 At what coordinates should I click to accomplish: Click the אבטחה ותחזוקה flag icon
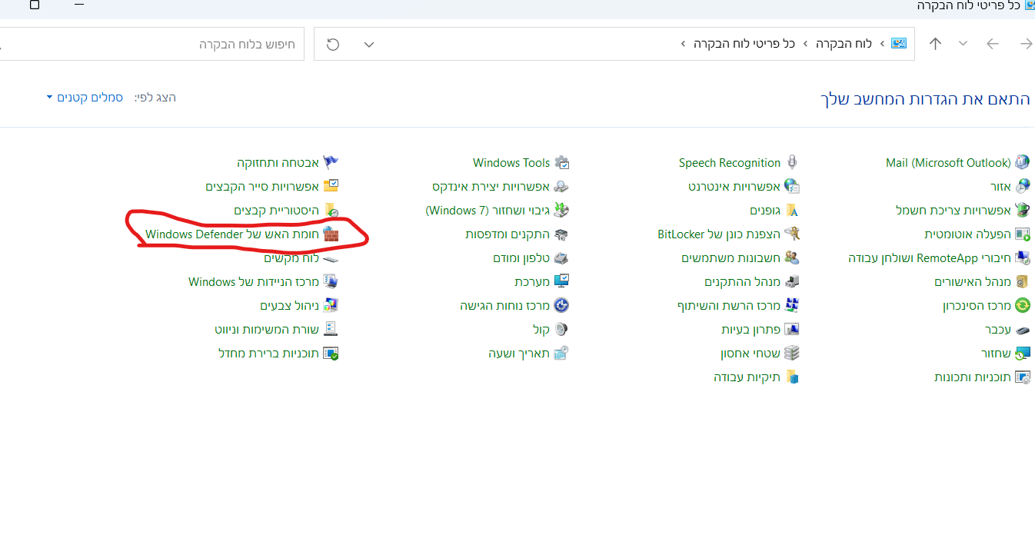pos(331,162)
